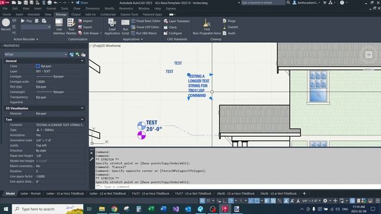This screenshot has width=381, height=214.
Task: Toggle ortho mode in status bar
Action: (225, 201)
